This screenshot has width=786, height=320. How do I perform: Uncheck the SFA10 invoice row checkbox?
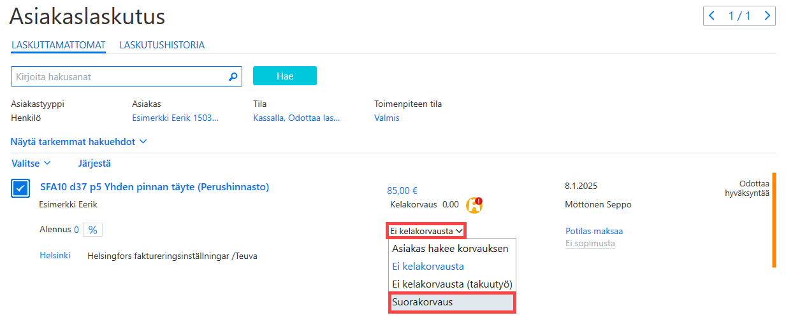(x=20, y=188)
